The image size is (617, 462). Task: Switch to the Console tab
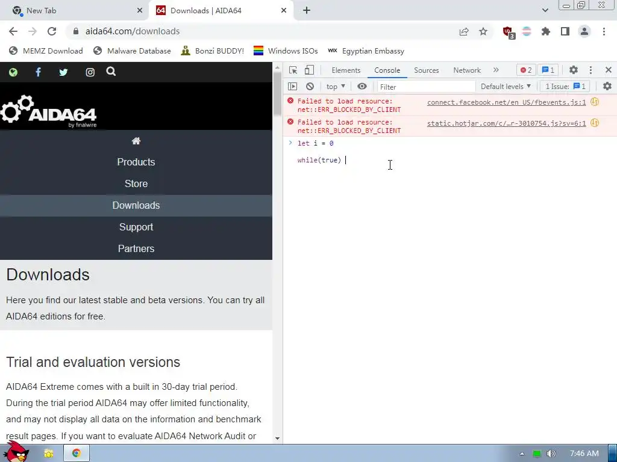(387, 70)
